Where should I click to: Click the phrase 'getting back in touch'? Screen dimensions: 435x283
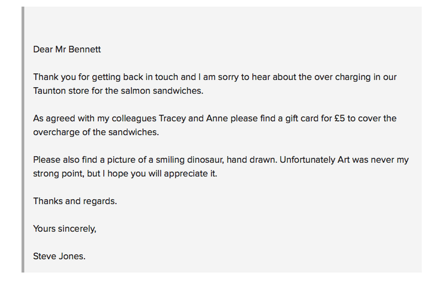pos(135,77)
